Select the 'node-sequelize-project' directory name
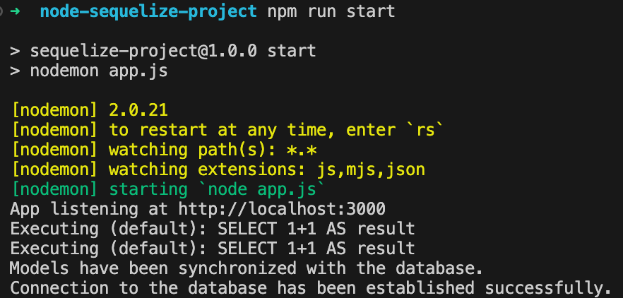This screenshot has width=623, height=298. 148,11
